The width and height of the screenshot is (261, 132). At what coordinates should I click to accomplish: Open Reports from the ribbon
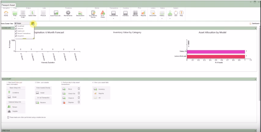(143, 13)
